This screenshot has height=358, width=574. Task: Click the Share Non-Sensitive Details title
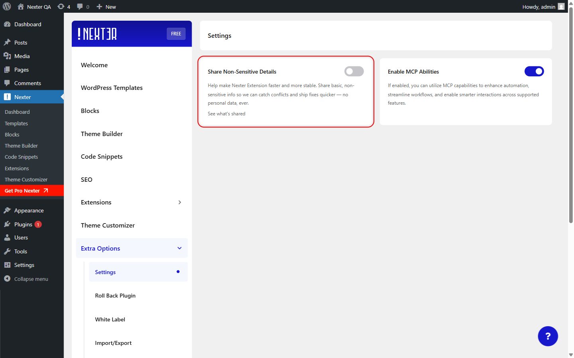(242, 72)
